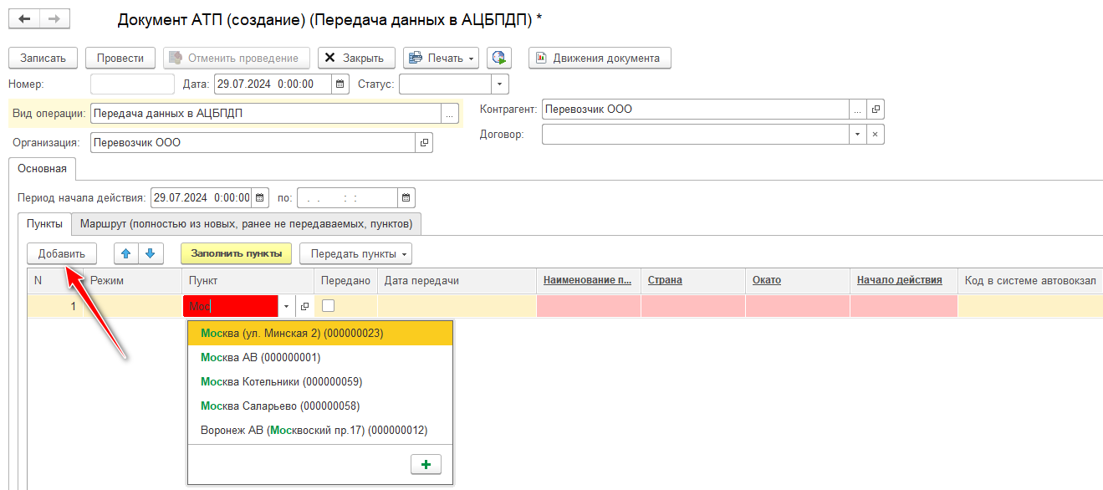This screenshot has width=1103, height=490.
Task: Expand the Статус dropdown
Action: tap(499, 84)
